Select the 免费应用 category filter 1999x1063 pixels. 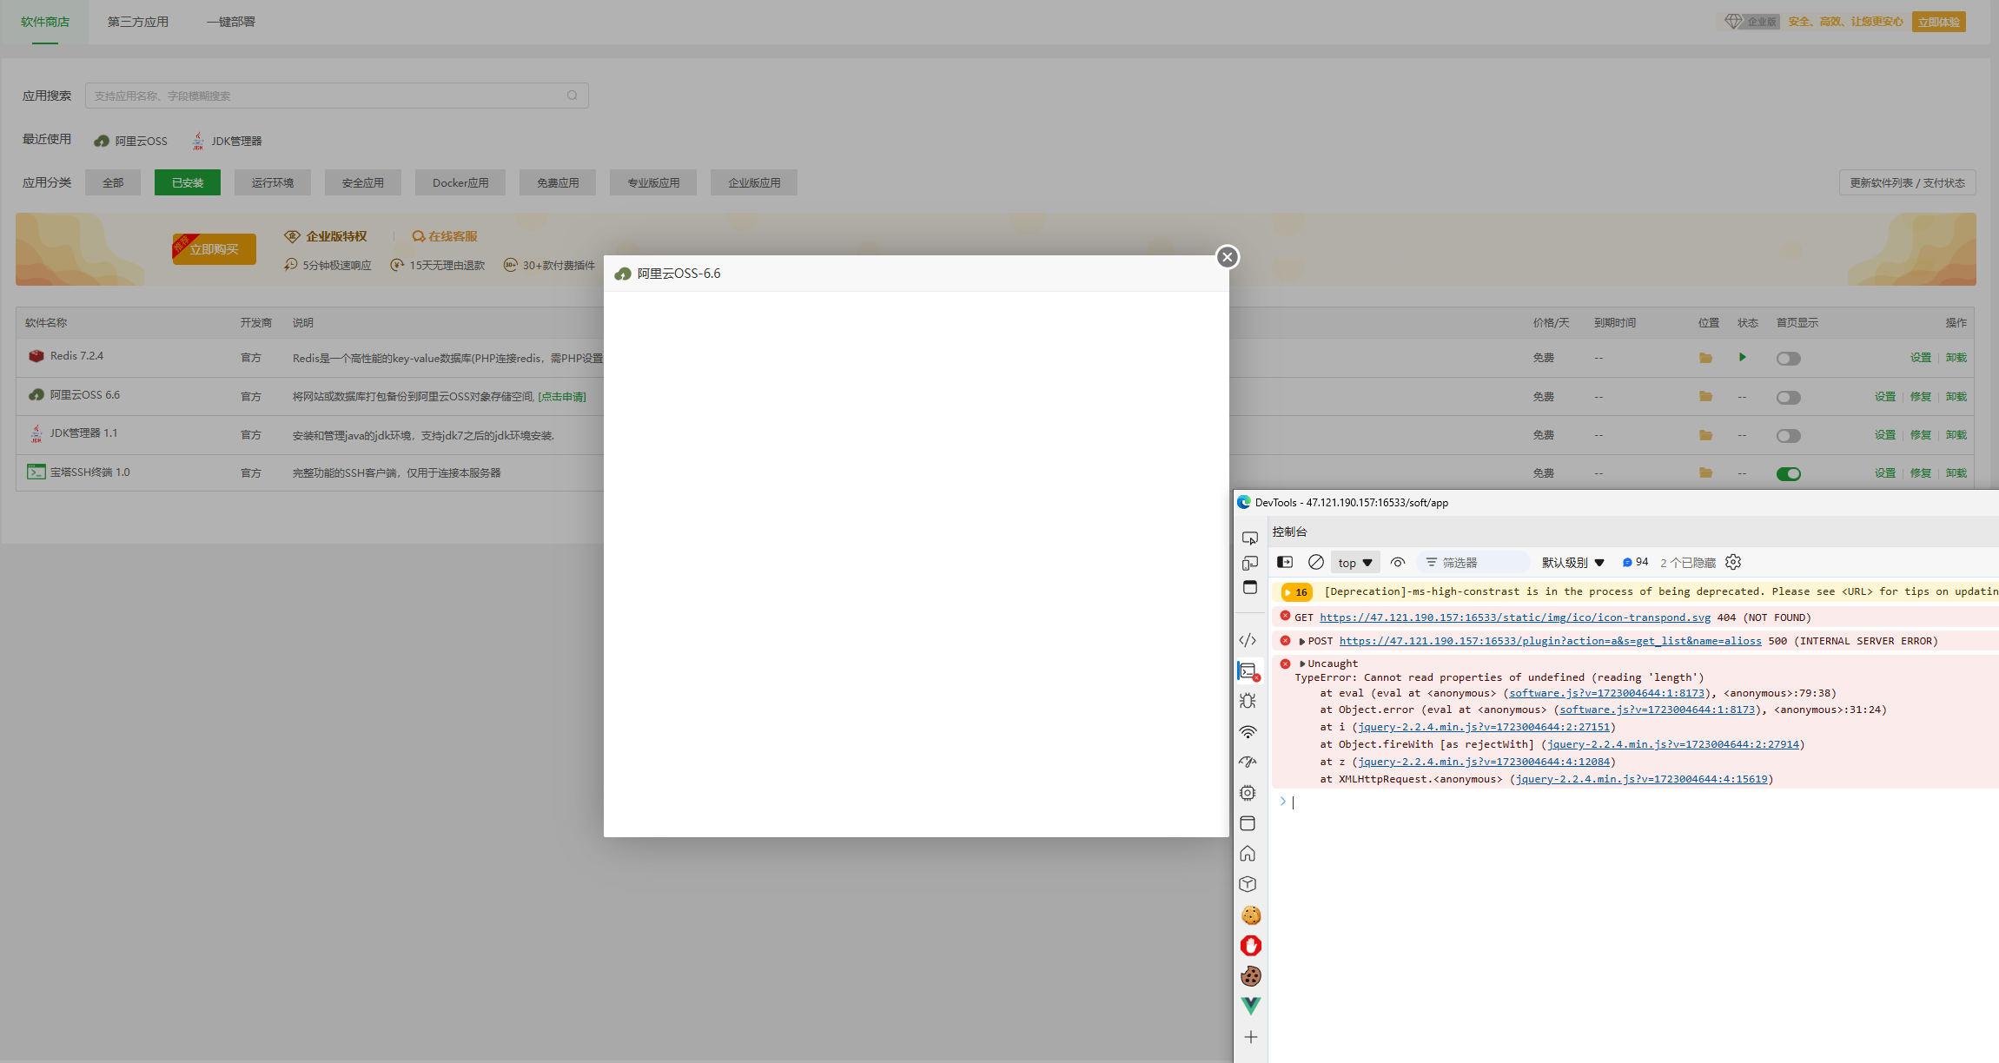click(558, 182)
